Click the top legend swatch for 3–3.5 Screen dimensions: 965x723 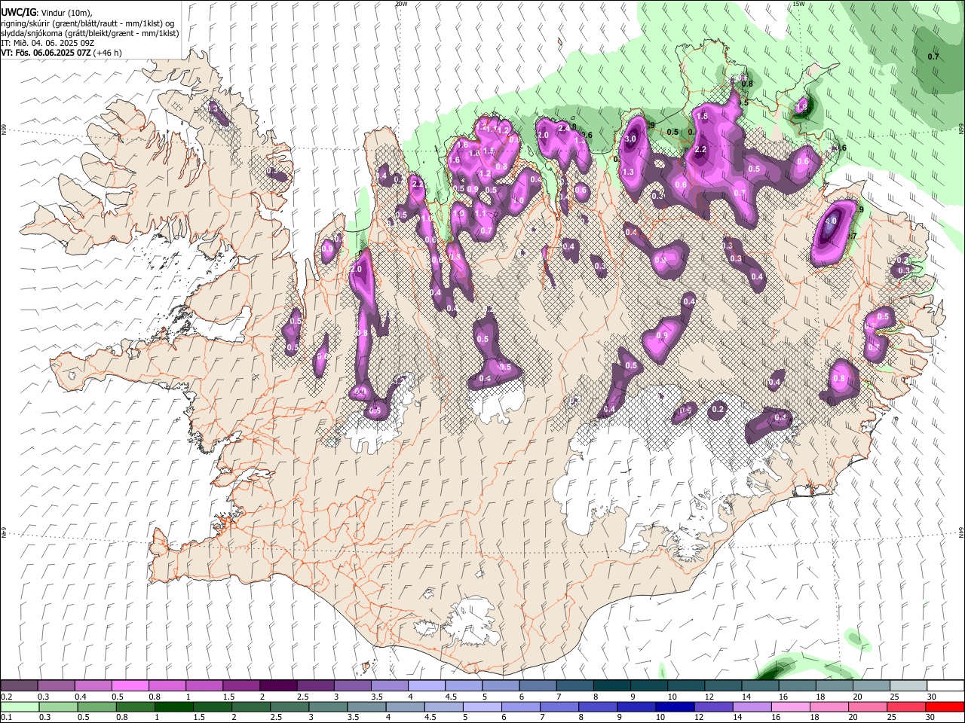(352, 686)
